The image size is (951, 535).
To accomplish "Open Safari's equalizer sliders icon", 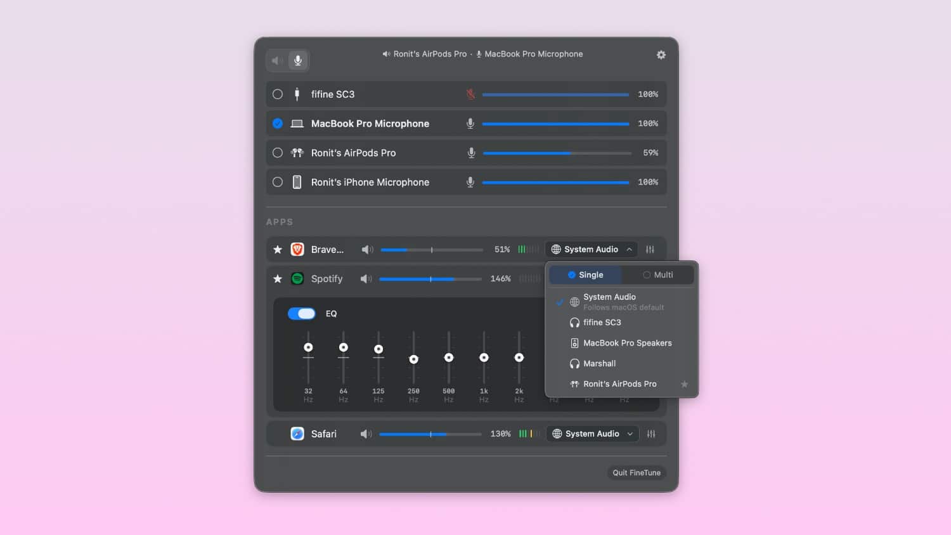I will coord(651,434).
